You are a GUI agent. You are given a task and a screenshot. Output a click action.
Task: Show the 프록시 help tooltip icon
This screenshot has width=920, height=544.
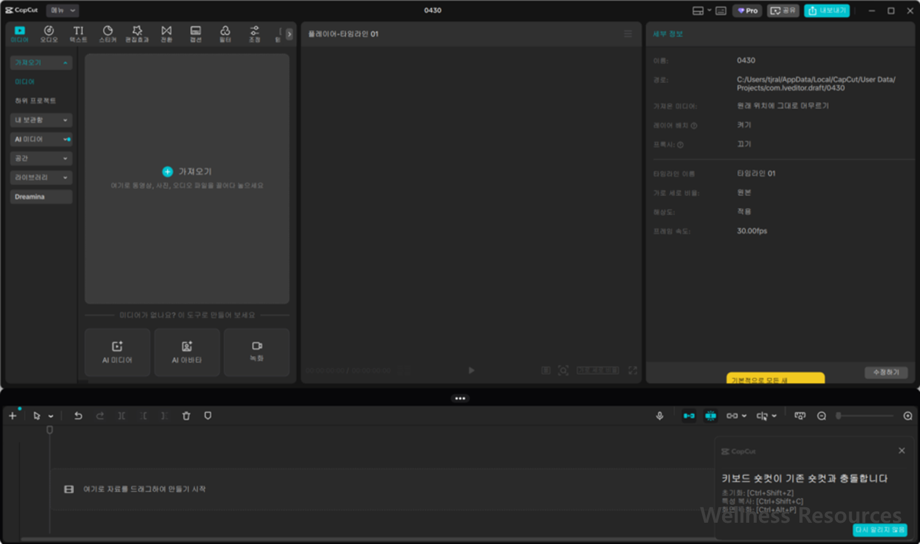point(681,145)
